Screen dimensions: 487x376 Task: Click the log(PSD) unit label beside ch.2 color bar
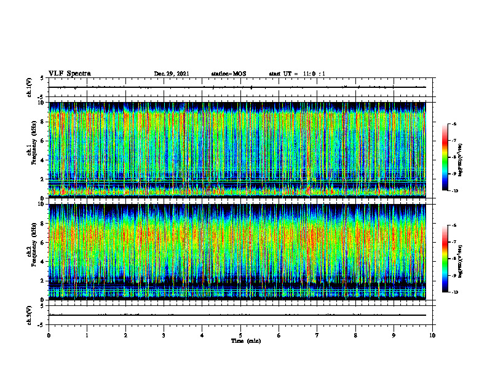(x=461, y=262)
